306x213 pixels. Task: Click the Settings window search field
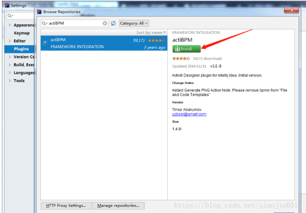tap(20, 15)
